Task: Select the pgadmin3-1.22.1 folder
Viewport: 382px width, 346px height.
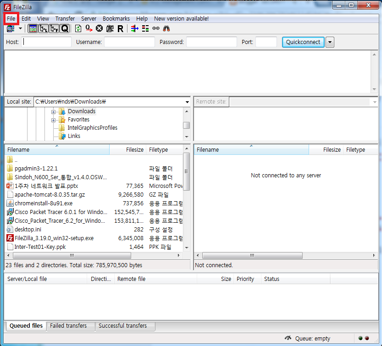Action: click(x=36, y=169)
